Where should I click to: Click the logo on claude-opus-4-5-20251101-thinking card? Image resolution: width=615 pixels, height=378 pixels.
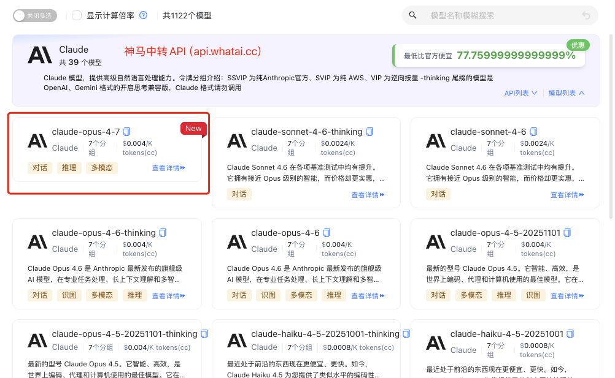[37, 341]
